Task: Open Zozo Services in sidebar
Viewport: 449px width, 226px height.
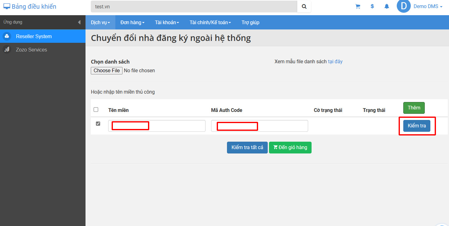Action: tap(43, 50)
